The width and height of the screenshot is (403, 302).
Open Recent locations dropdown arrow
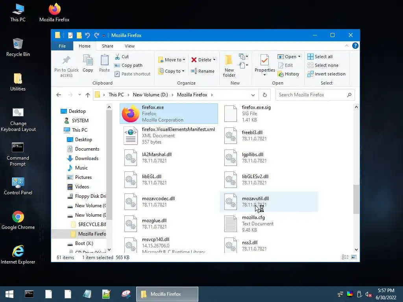[x=79, y=95]
